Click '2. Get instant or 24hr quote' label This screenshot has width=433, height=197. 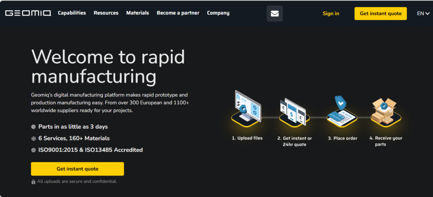(x=295, y=141)
